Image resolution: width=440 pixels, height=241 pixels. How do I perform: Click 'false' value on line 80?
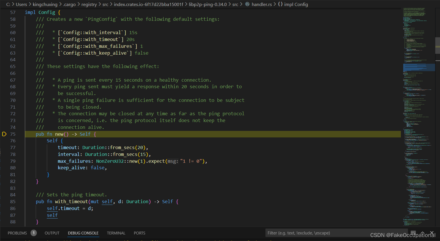[x=98, y=168]
